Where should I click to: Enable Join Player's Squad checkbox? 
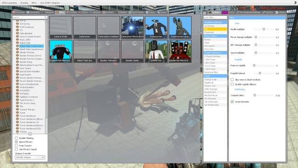[16, 149]
